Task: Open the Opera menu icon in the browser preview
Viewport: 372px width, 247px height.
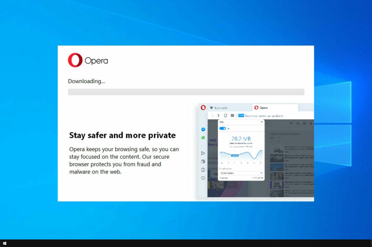Action: tap(203, 108)
